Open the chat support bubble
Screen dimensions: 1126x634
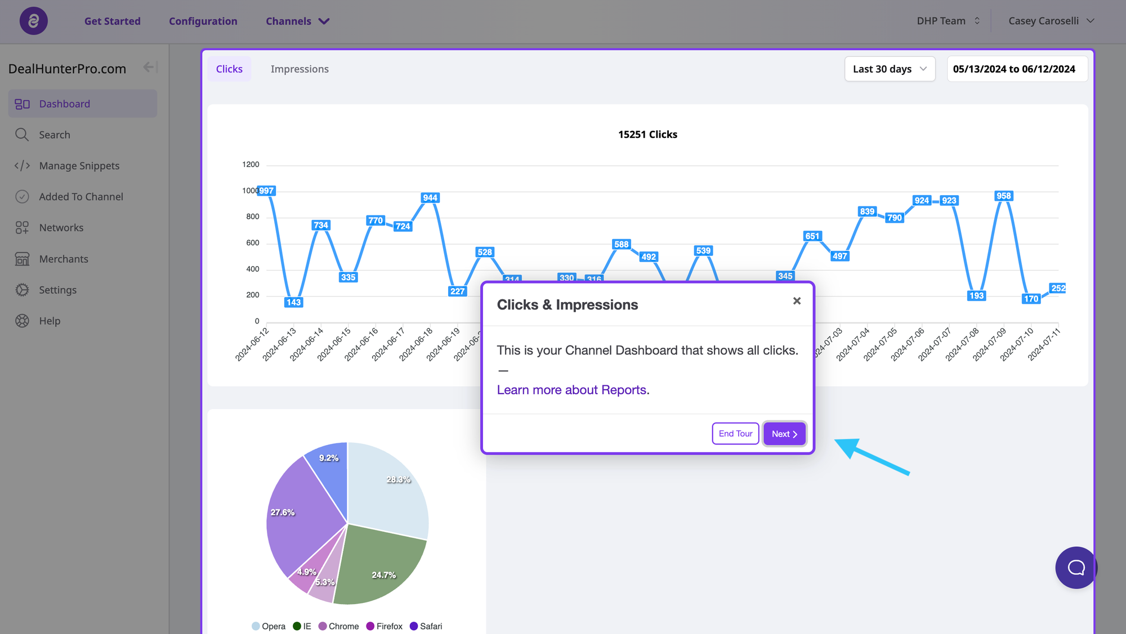click(x=1076, y=568)
